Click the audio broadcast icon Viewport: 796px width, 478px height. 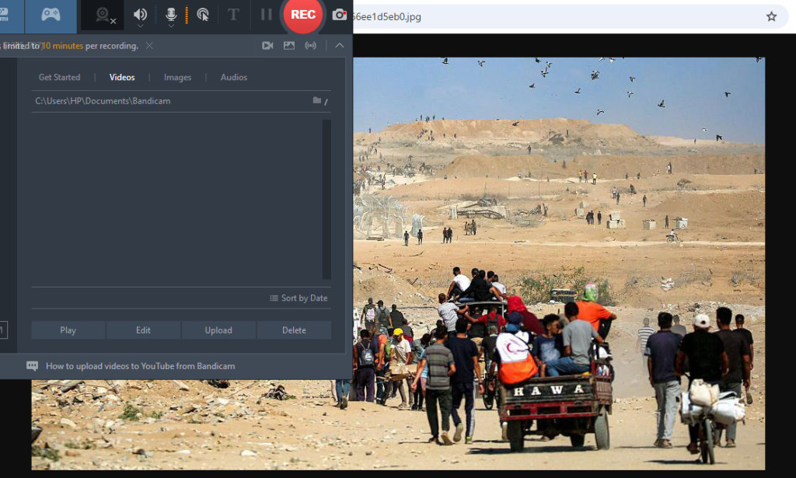[x=311, y=46]
